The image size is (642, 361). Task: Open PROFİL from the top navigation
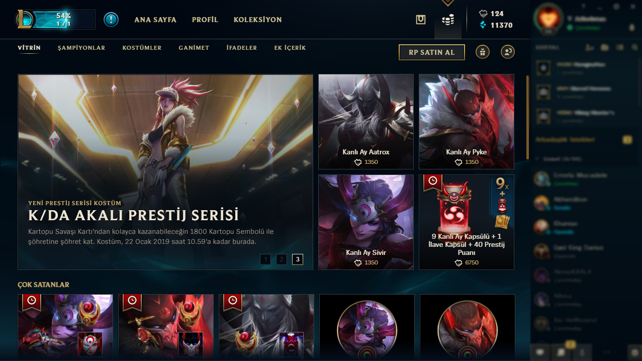(x=205, y=20)
